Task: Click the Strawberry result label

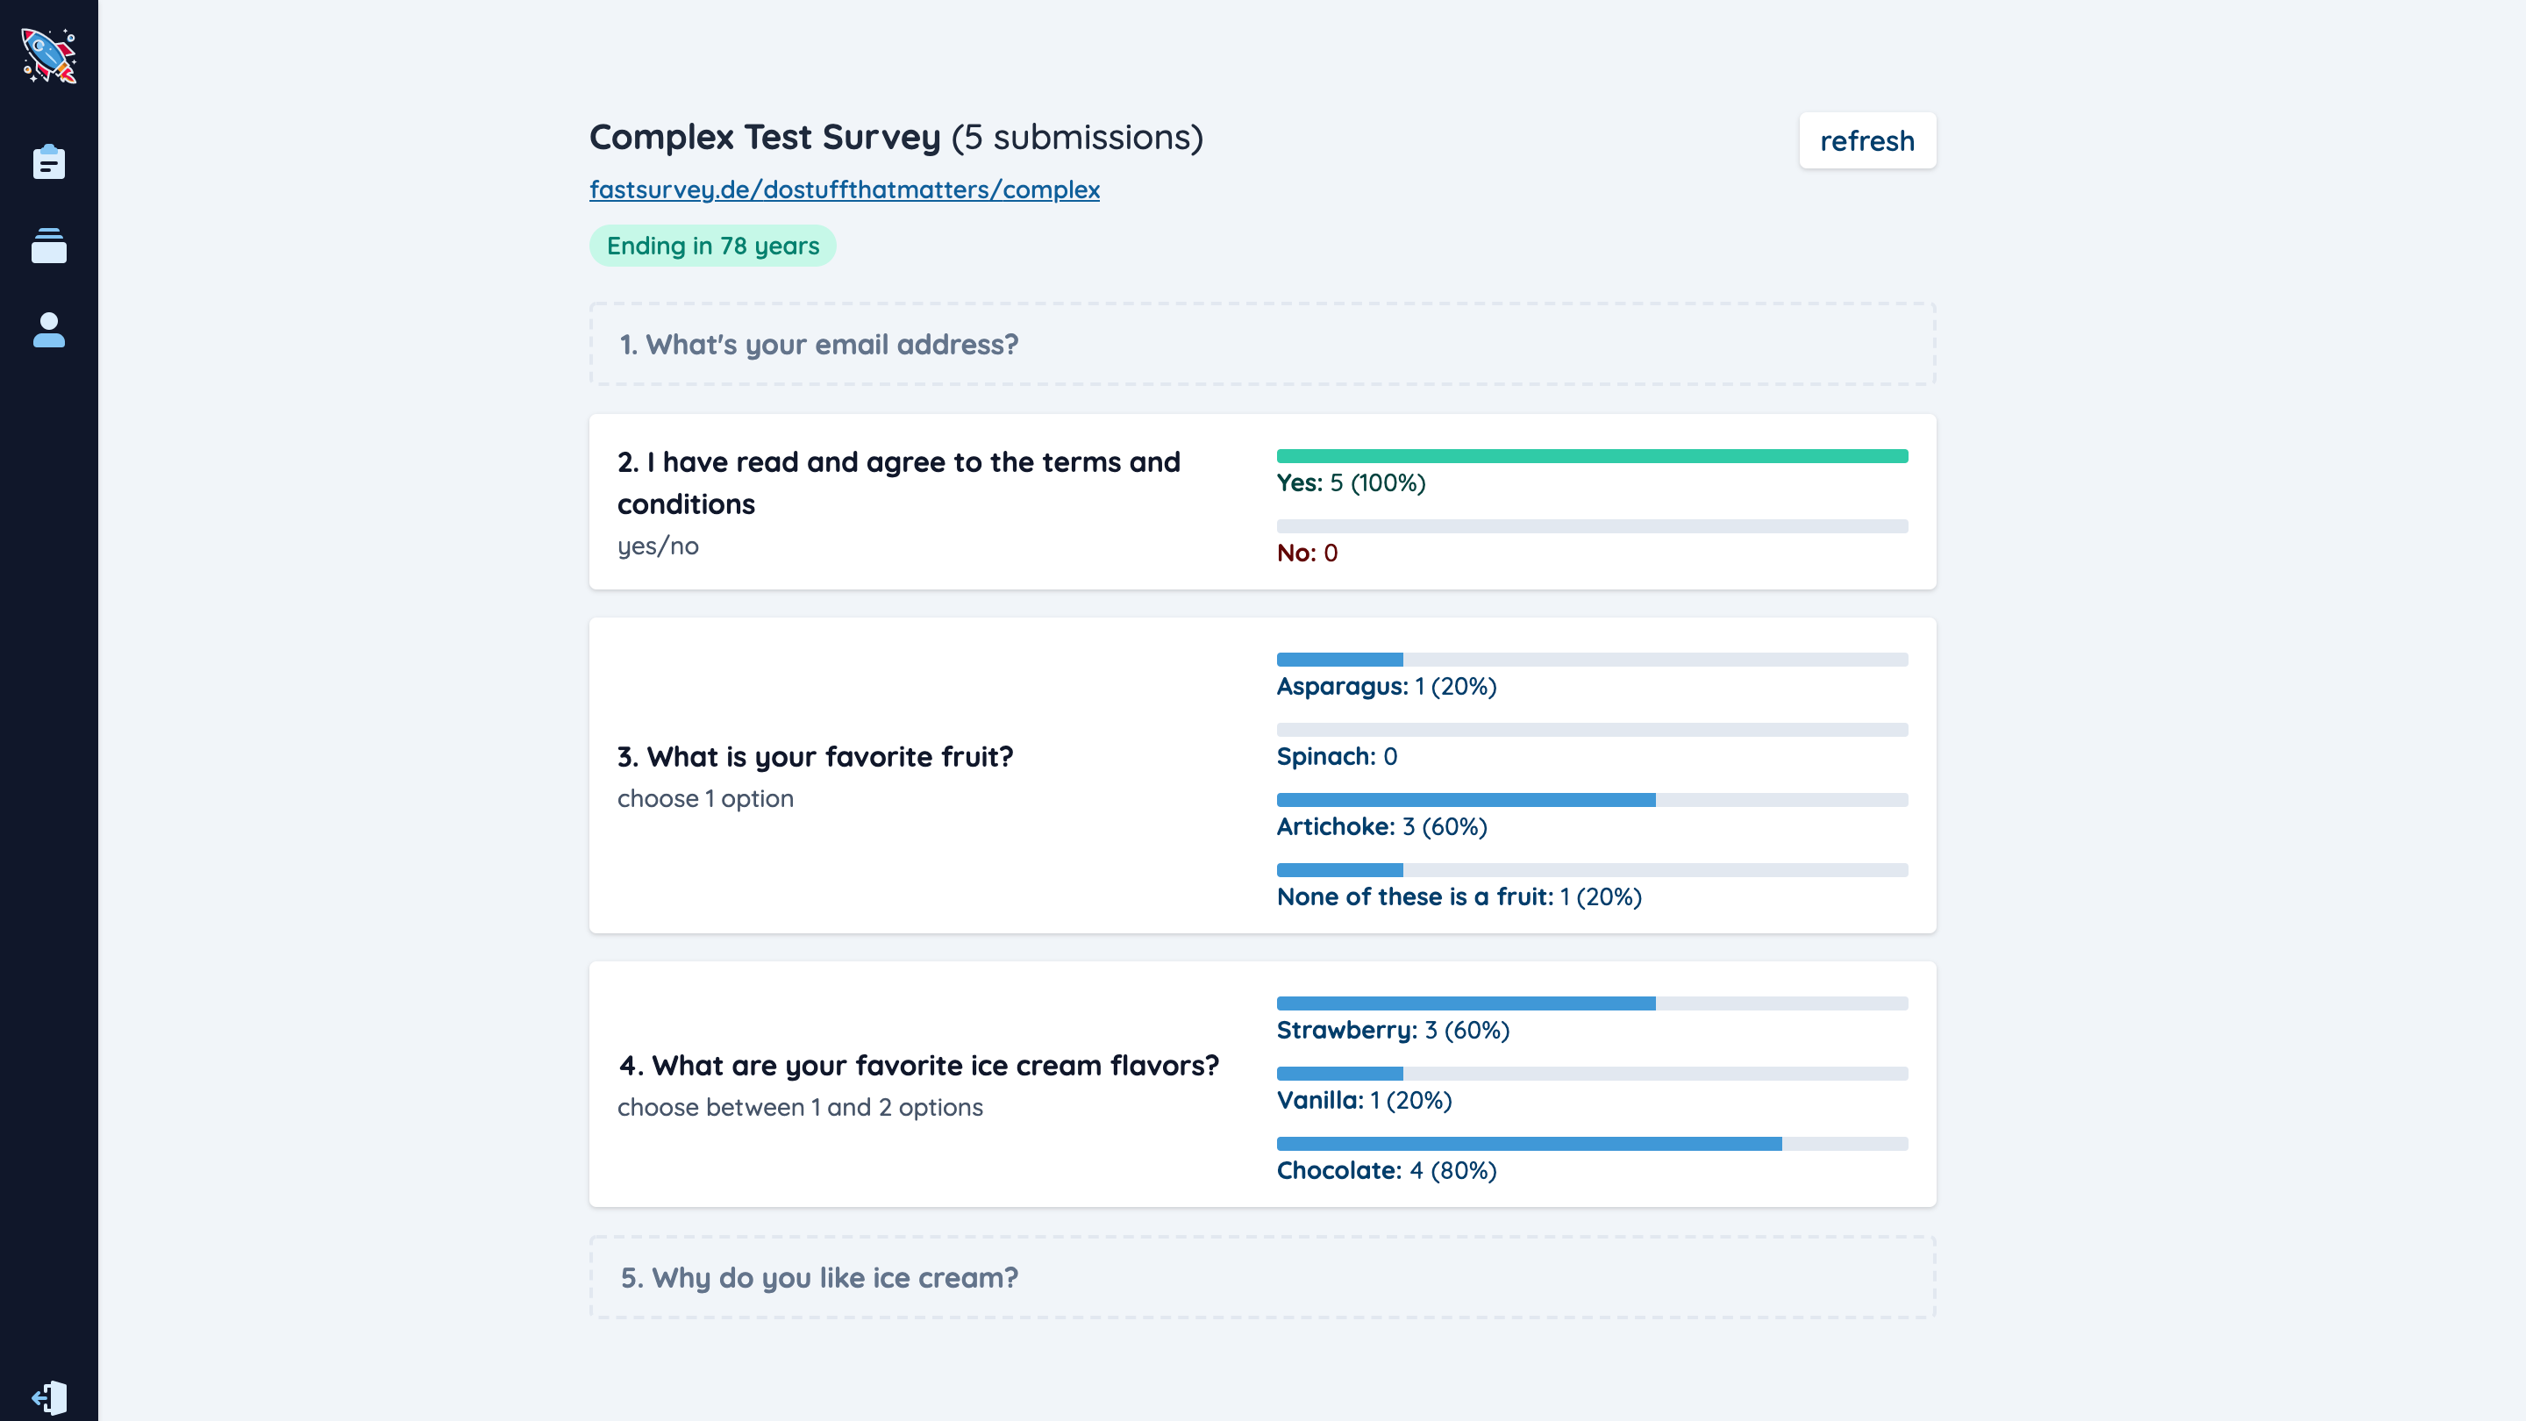Action: pos(1393,1030)
